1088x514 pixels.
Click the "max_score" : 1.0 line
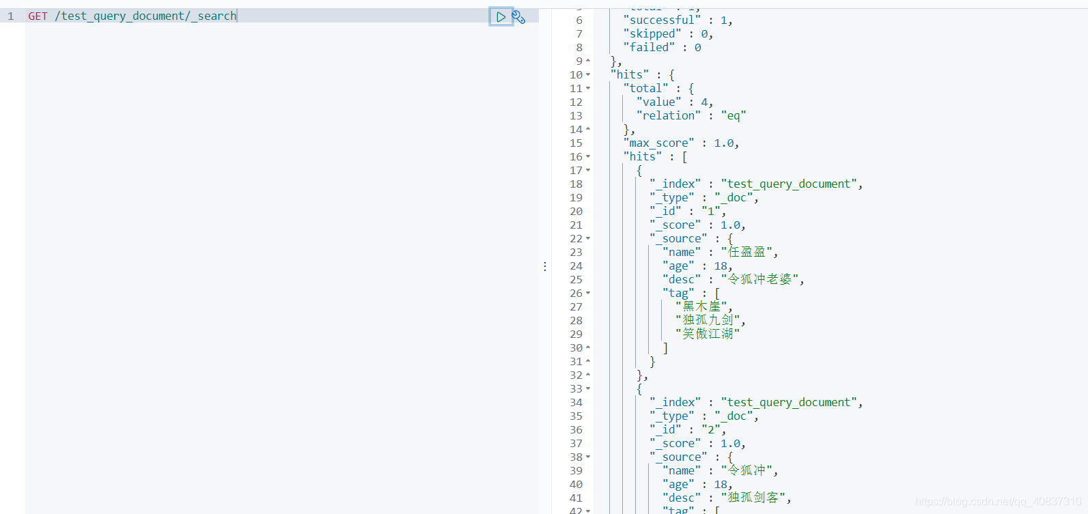point(681,143)
